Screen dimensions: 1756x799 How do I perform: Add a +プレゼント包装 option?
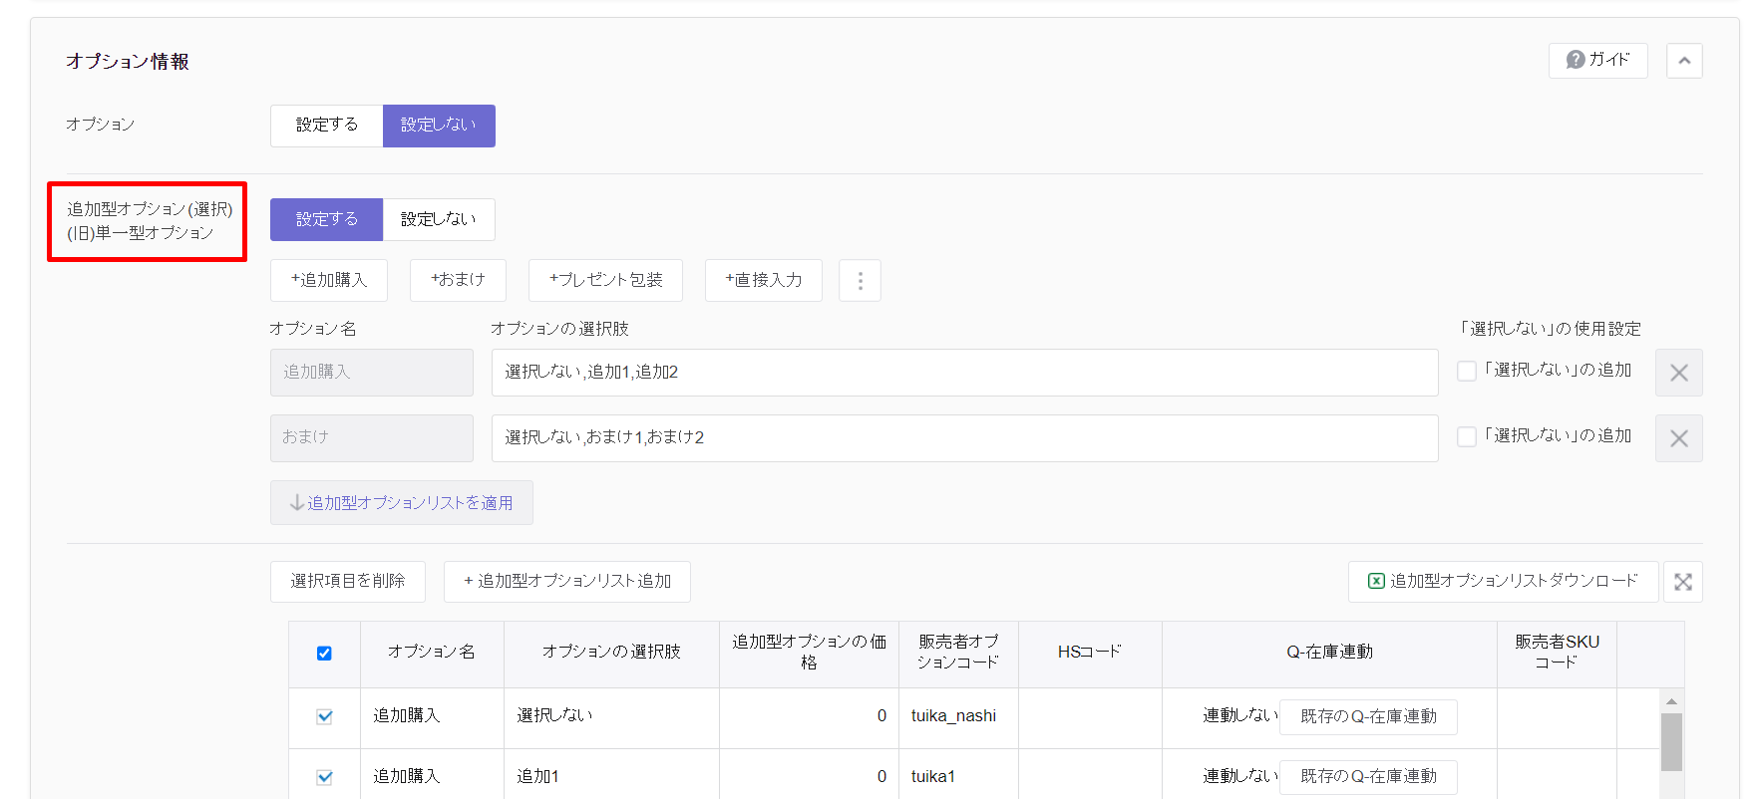605,280
